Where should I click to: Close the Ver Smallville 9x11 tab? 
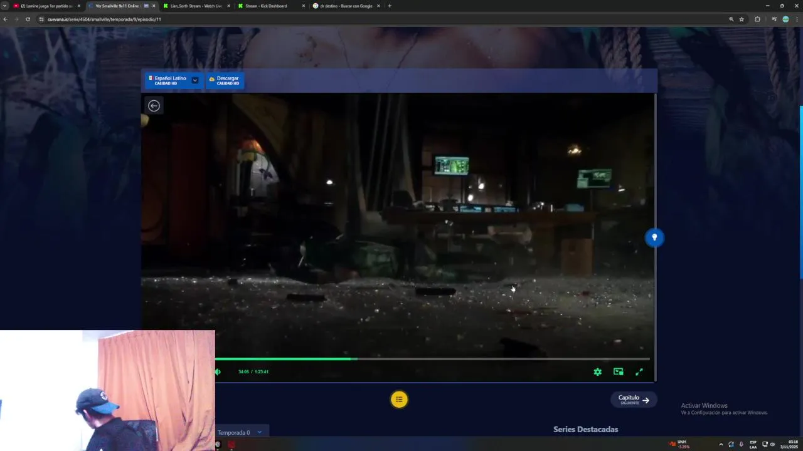[x=154, y=6]
